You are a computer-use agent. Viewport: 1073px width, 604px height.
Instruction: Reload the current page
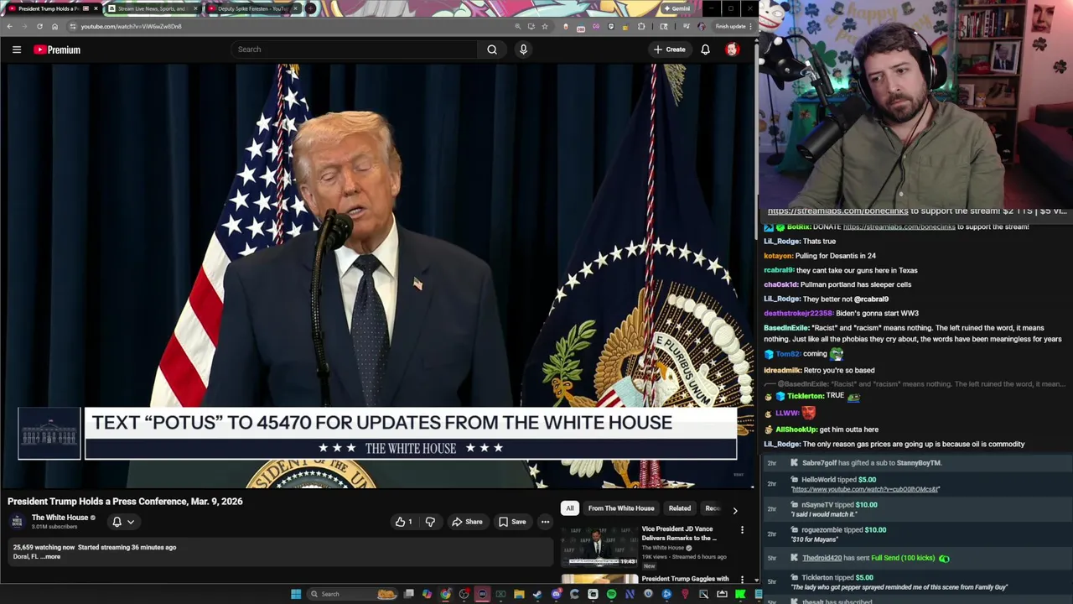pos(39,26)
